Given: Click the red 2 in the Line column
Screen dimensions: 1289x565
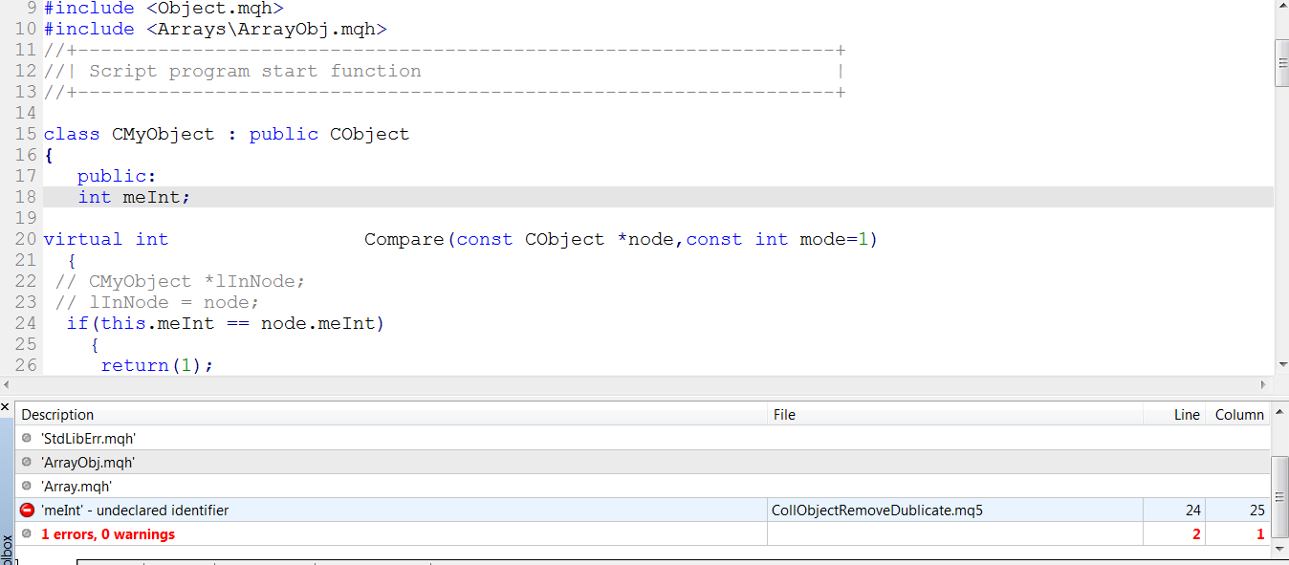Looking at the screenshot, I should tap(1196, 534).
